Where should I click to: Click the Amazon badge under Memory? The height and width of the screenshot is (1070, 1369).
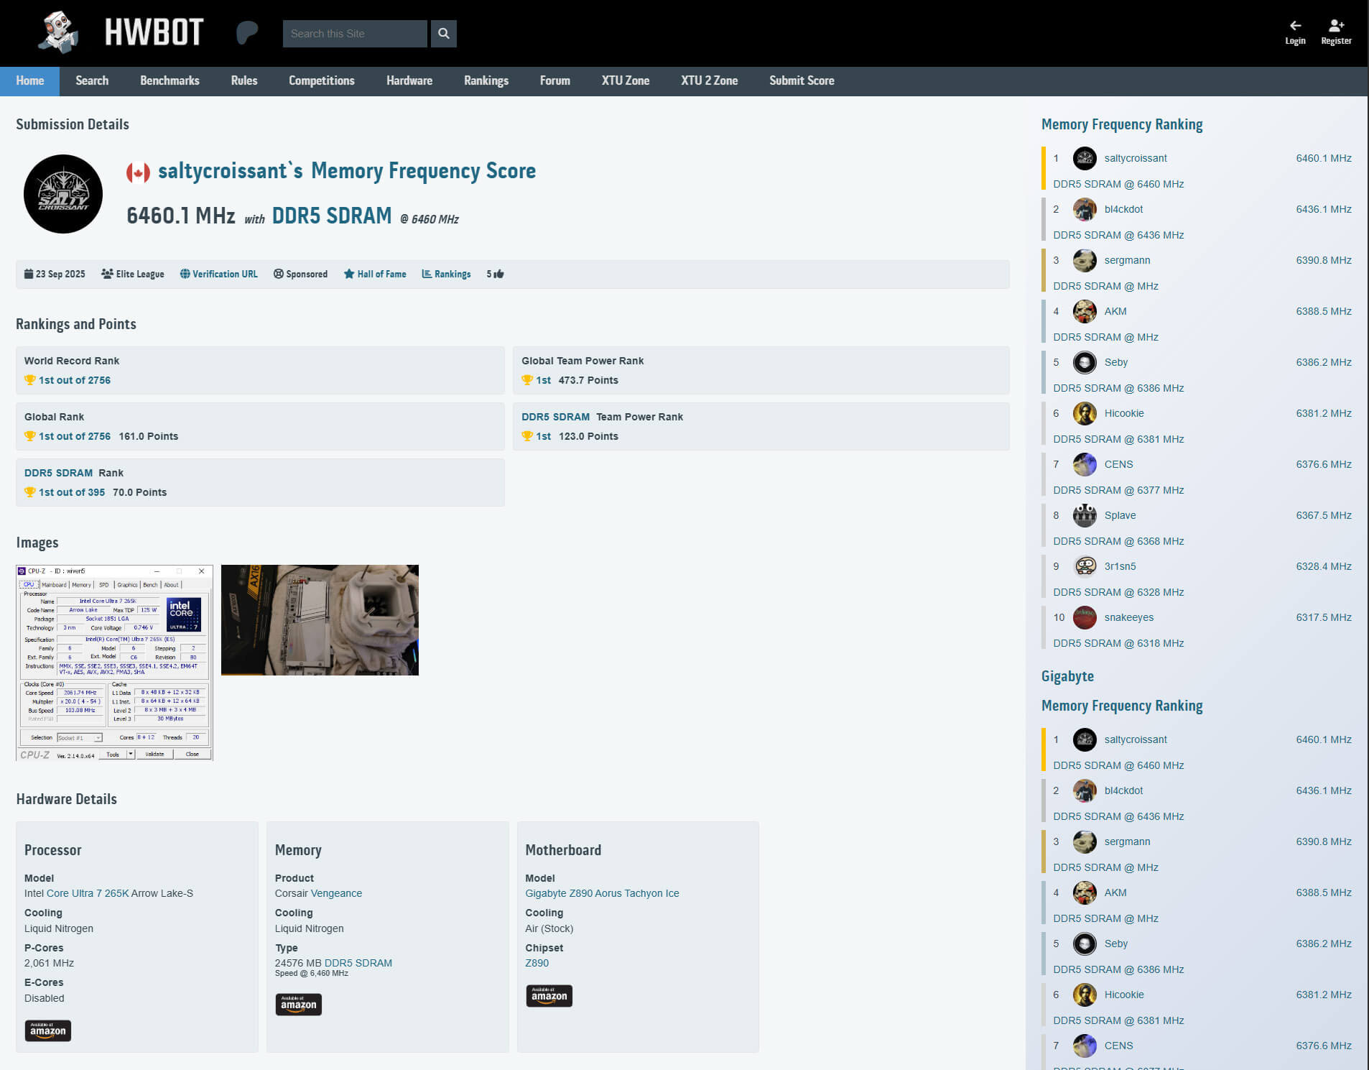click(299, 1004)
